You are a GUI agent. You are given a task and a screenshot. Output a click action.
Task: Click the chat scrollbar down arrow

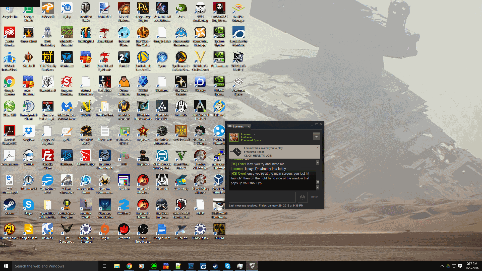318,187
